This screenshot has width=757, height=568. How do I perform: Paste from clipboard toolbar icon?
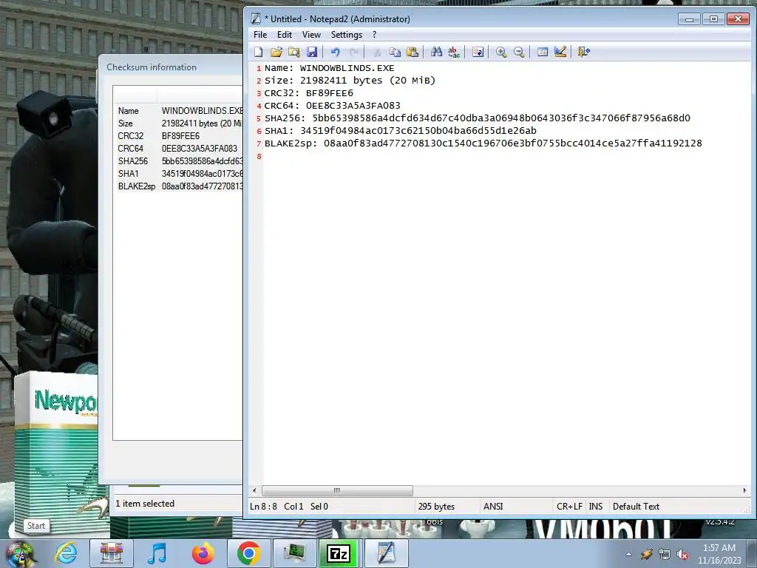[x=413, y=53]
